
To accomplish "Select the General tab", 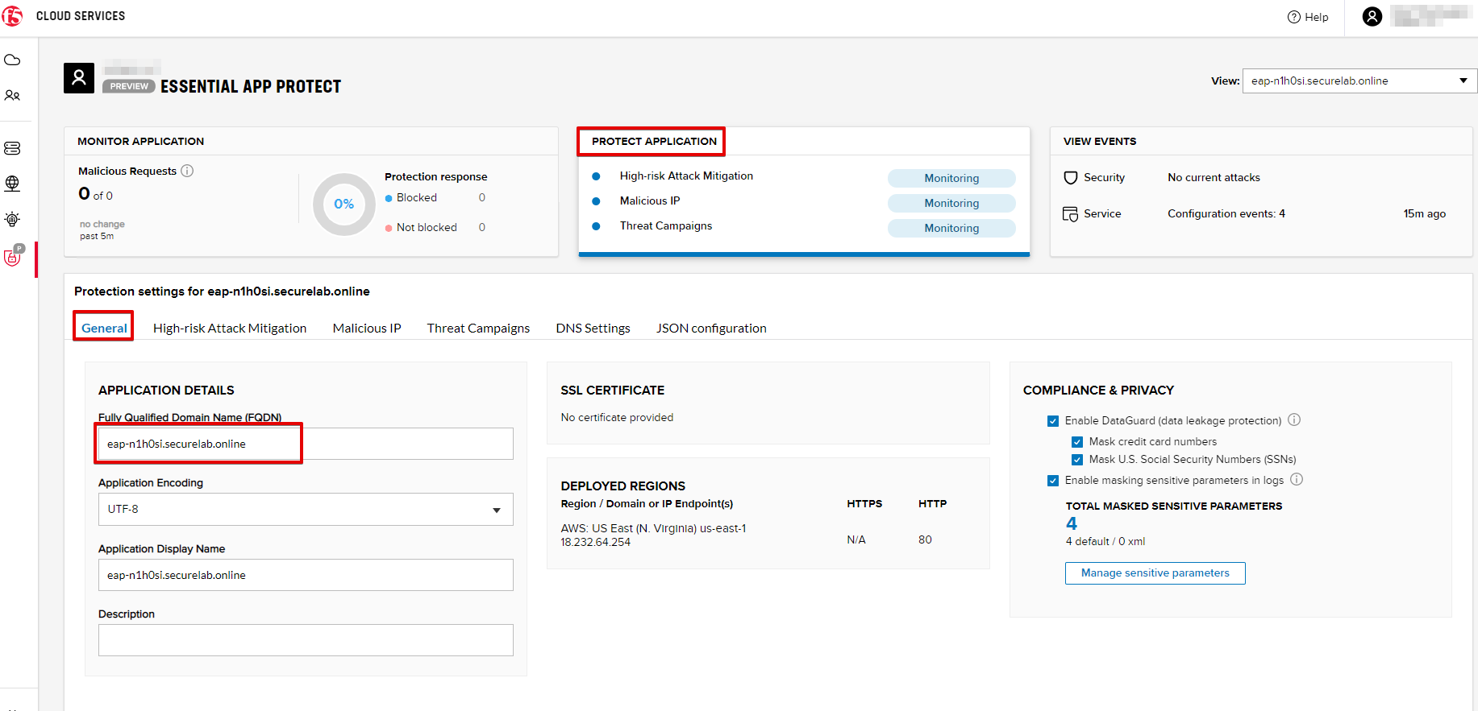I will (104, 328).
